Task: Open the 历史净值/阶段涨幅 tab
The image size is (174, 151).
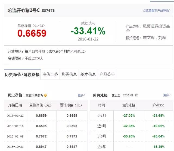Action: click(x=22, y=74)
